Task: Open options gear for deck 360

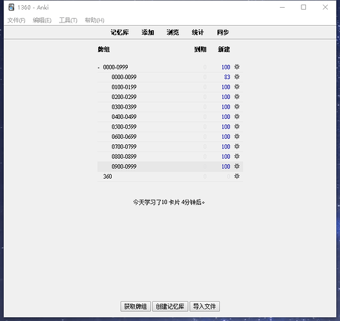Action: 237,177
